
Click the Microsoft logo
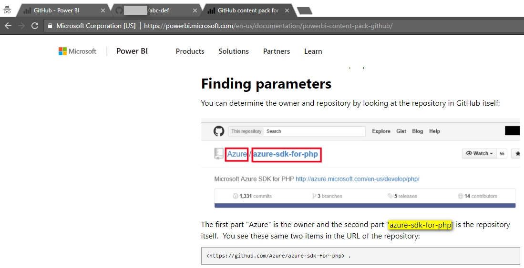coord(77,51)
